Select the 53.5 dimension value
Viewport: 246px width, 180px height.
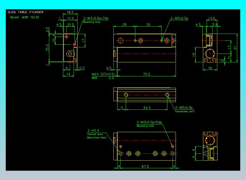pyautogui.click(x=147, y=108)
